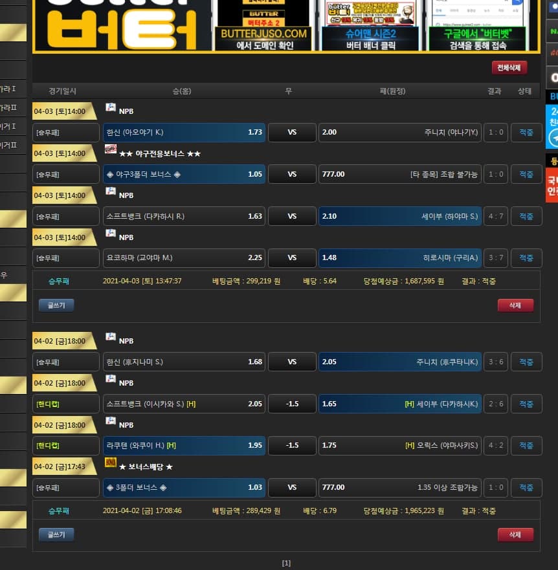The height and width of the screenshot is (570, 558).
Task: Select page [1] in the pagination
Action: coord(286,563)
